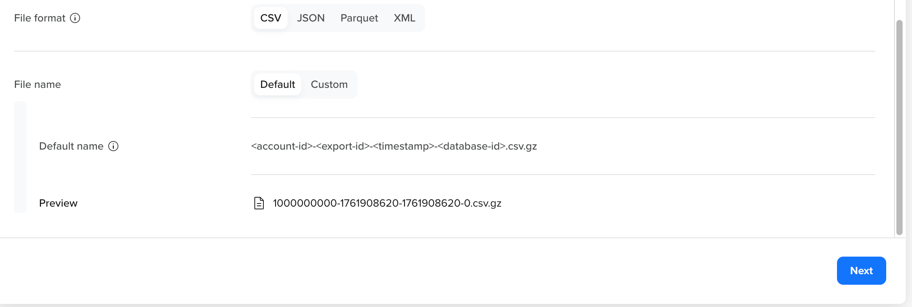Click the Custom segmented control option
The height and width of the screenshot is (307, 912).
(x=329, y=84)
